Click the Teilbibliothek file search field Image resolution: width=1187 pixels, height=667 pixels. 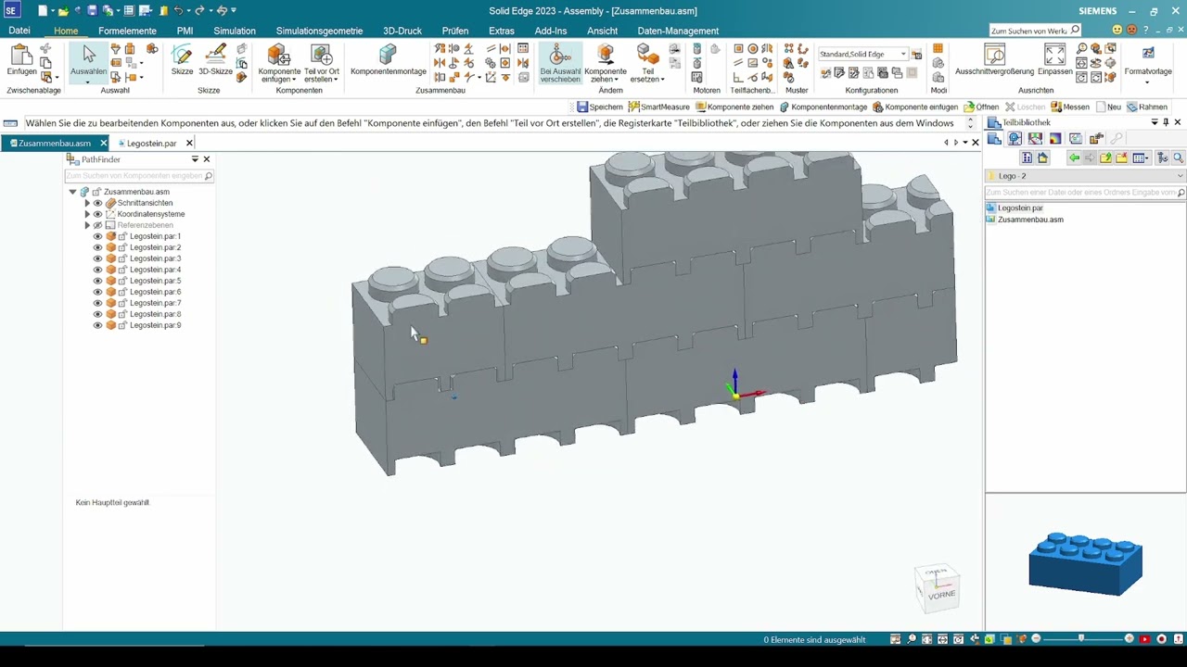click(x=1085, y=192)
